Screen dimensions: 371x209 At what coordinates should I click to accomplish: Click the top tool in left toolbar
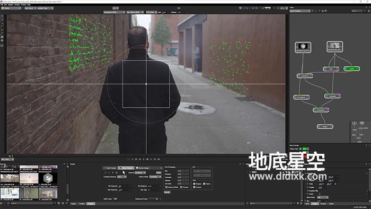point(2,16)
